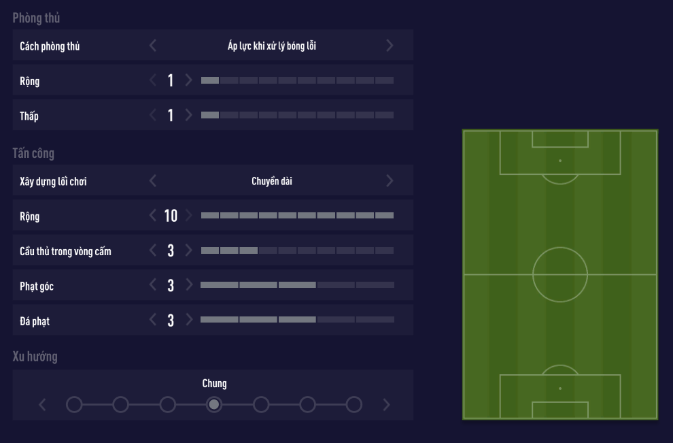Decrease Phạt góc value with left arrow
Screen dimensions: 673x443
[x=153, y=286]
